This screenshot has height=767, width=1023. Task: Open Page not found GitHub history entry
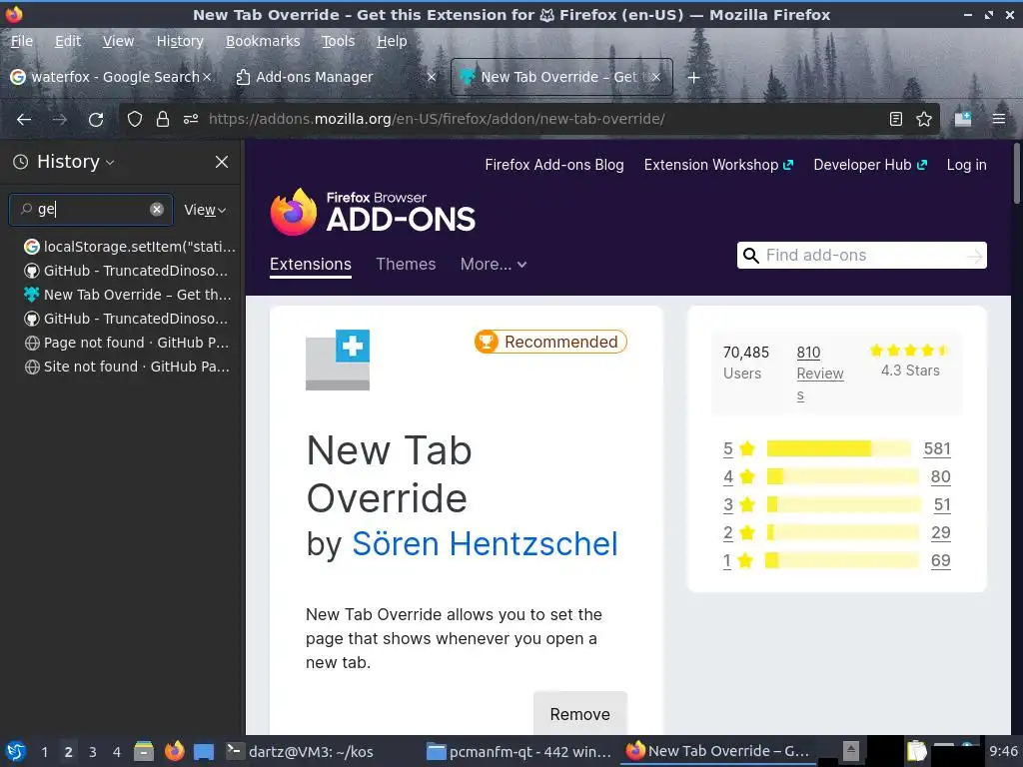click(x=129, y=343)
